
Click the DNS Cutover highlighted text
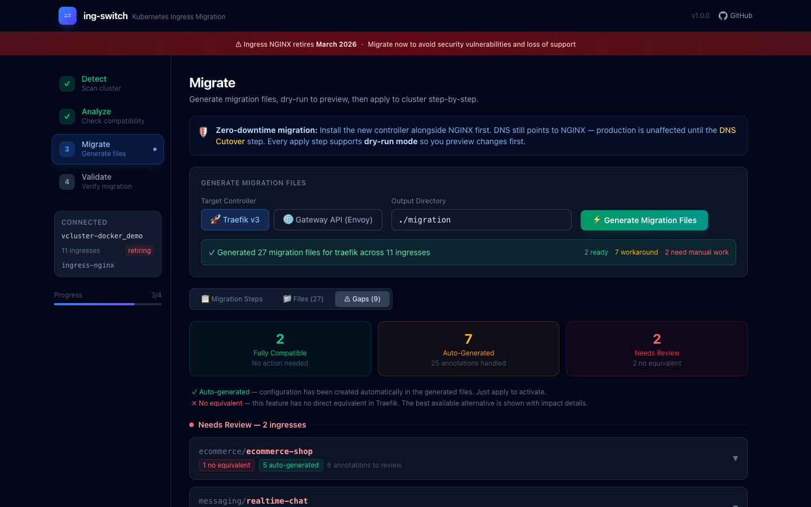point(476,136)
